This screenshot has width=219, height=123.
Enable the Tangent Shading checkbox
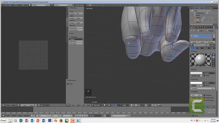(x=204, y=98)
